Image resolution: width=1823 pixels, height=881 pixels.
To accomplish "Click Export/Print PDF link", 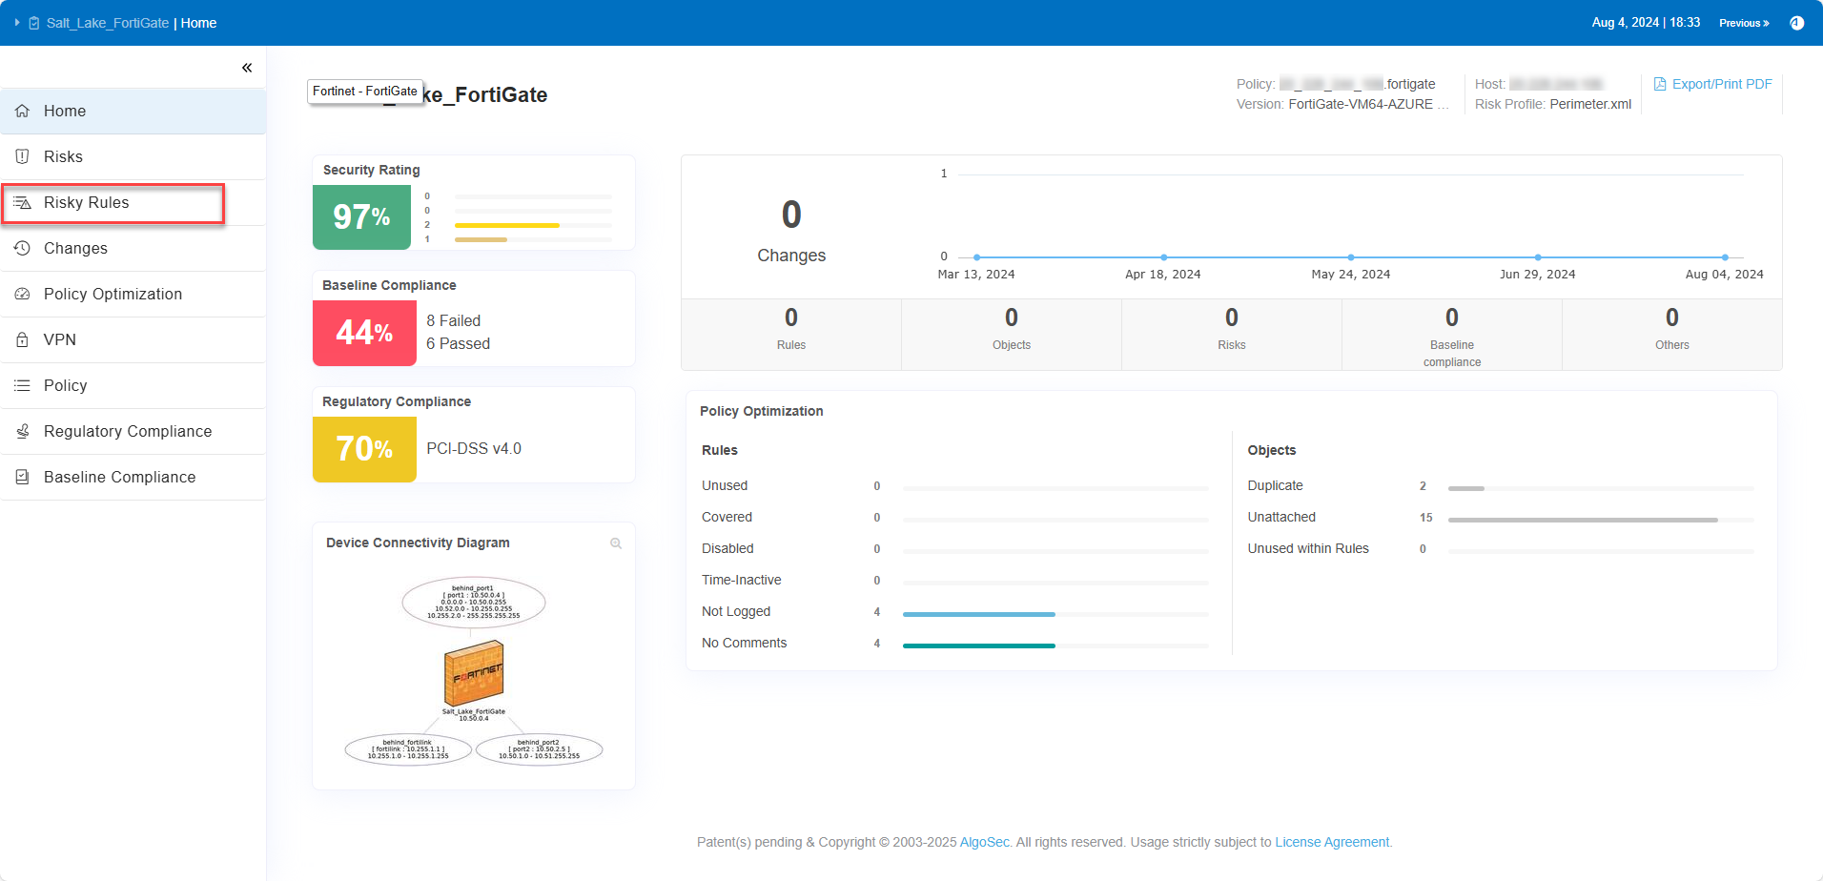I will point(1712,84).
